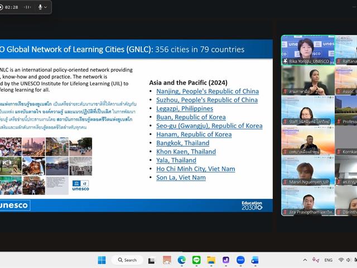Viewport: 357px width, 268px height.
Task: Click the taskbar Search box
Action: tap(127, 260)
